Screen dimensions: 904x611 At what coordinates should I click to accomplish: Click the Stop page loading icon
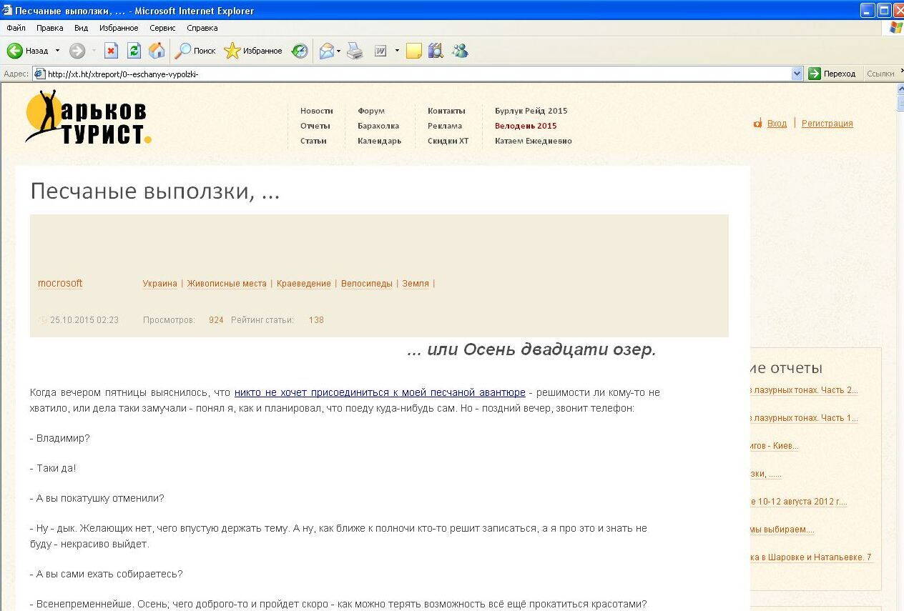click(111, 51)
